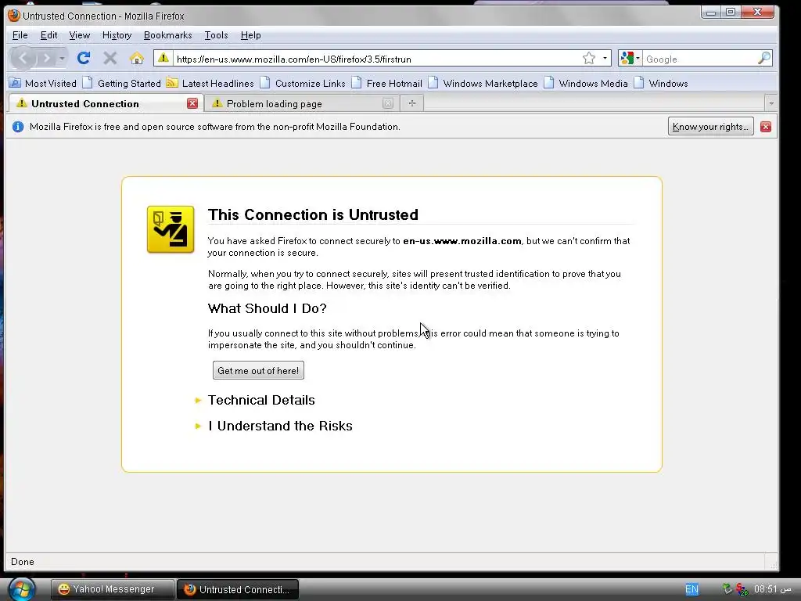Image resolution: width=801 pixels, height=601 pixels.
Task: Click the Know your rights button
Action: pos(710,127)
